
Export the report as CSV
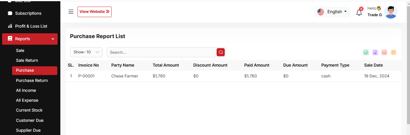tap(366, 52)
